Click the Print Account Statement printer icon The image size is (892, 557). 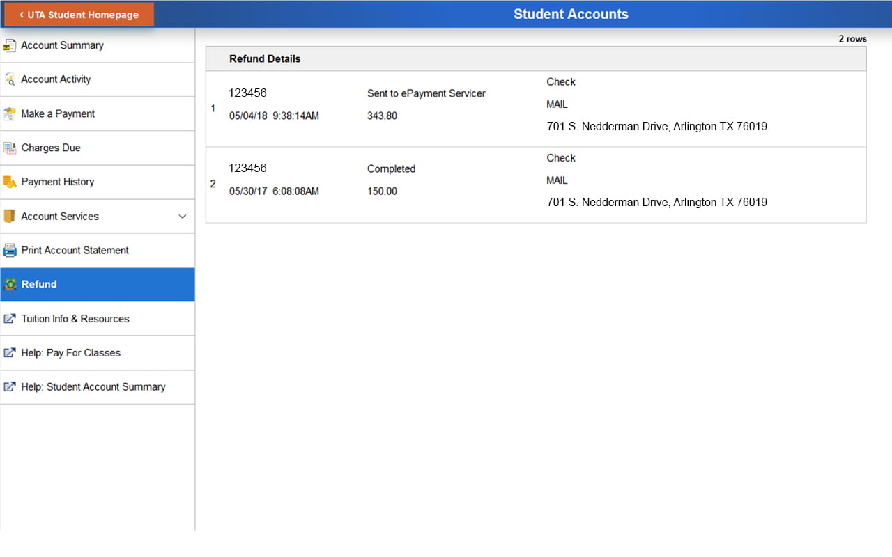point(10,250)
